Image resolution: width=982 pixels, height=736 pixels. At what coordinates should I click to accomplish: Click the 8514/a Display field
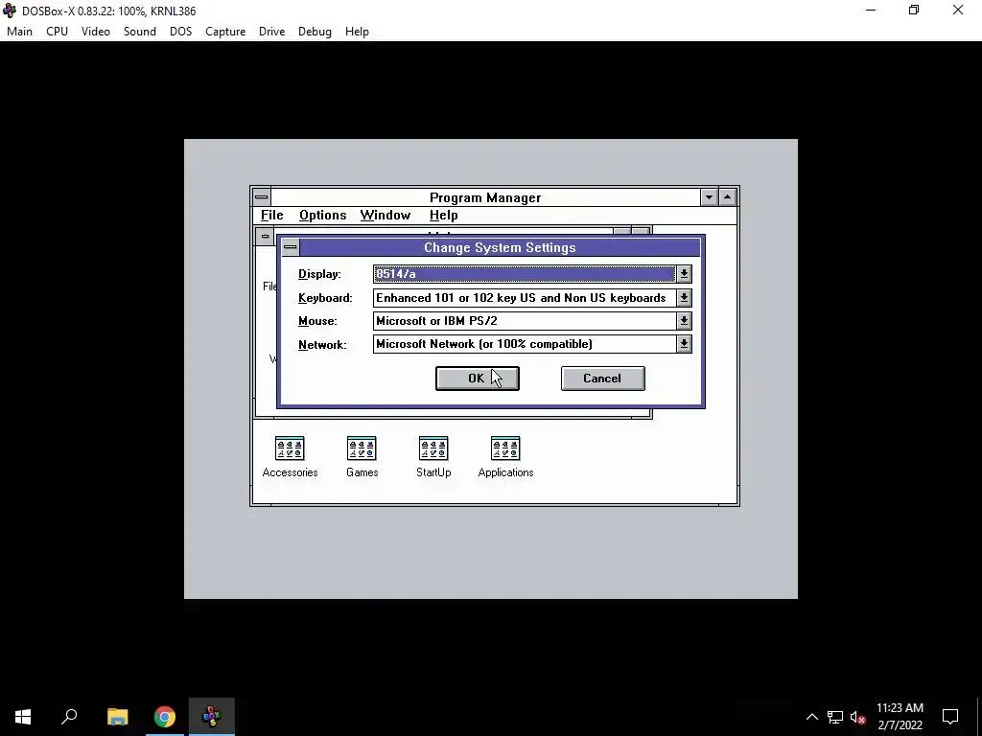[x=525, y=274]
